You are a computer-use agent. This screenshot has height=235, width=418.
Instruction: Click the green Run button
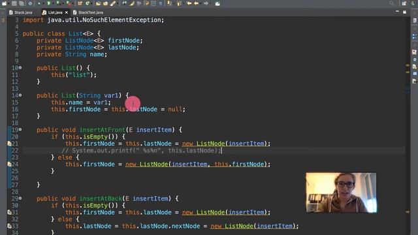click(49, 3)
